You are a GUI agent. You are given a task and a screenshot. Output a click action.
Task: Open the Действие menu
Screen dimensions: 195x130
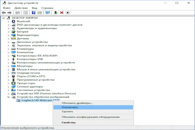[x=21, y=8]
